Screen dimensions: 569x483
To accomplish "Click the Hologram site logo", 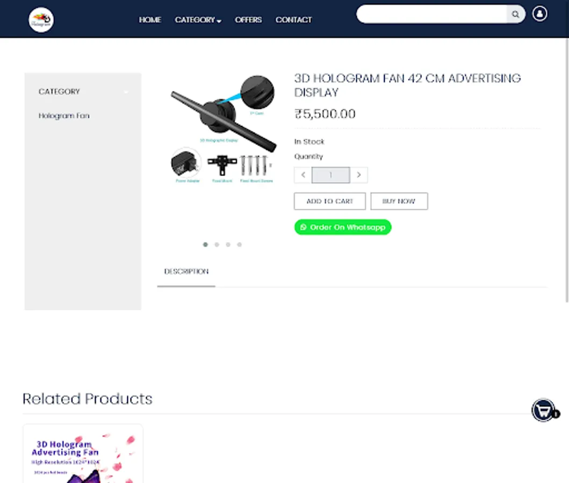I will [x=41, y=19].
